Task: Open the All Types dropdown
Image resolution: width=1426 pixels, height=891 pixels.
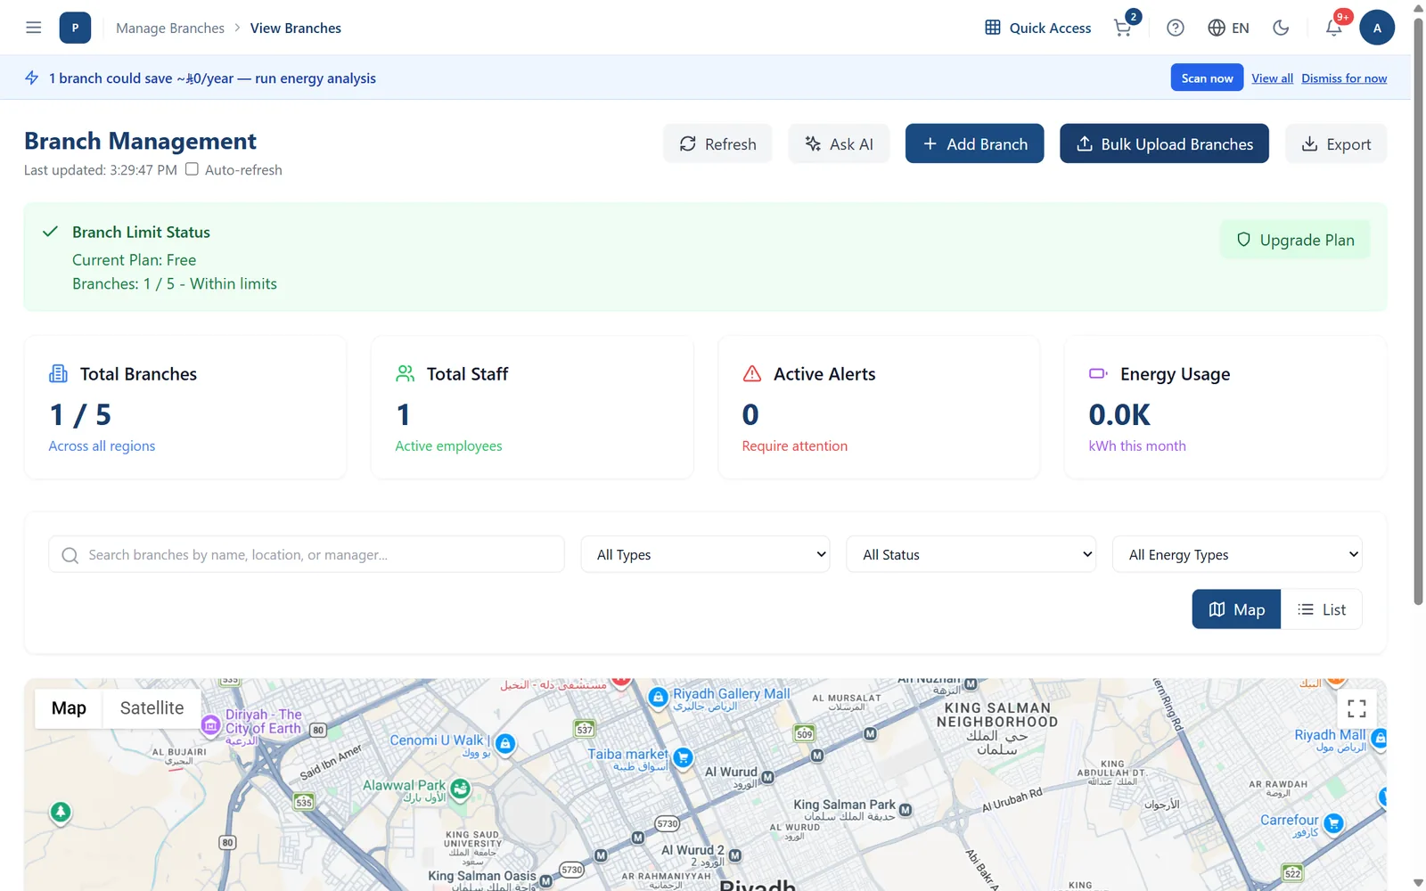Action: click(x=705, y=554)
